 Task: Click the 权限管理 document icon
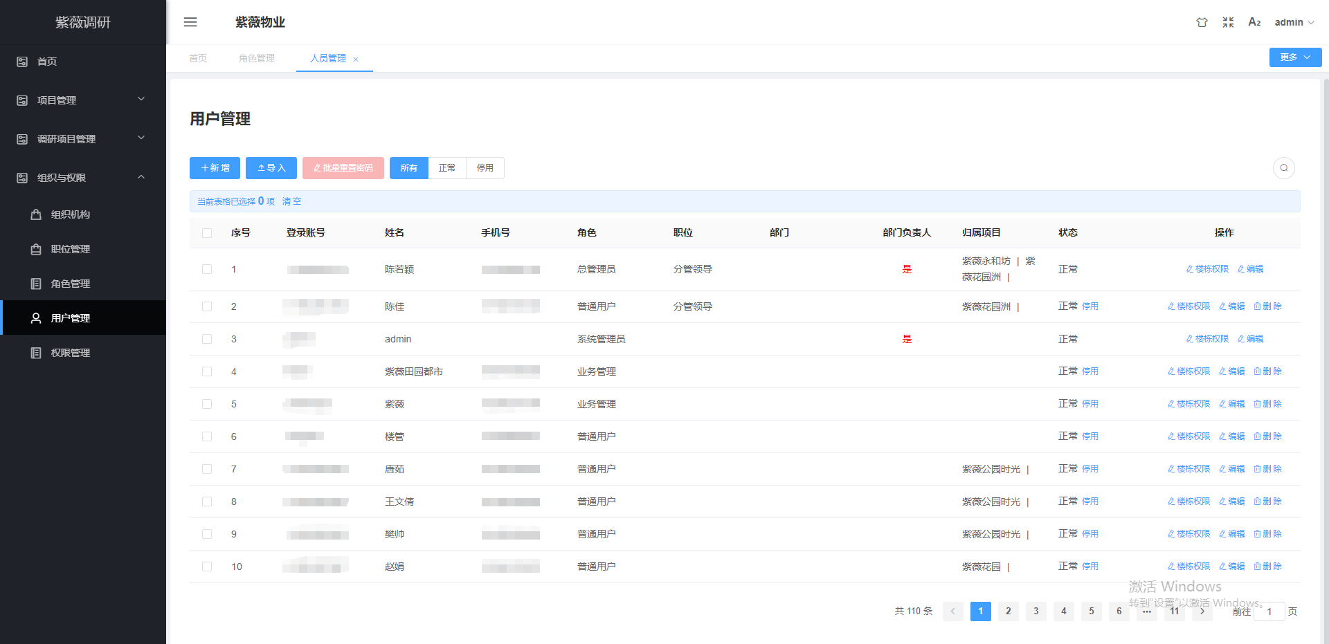36,353
